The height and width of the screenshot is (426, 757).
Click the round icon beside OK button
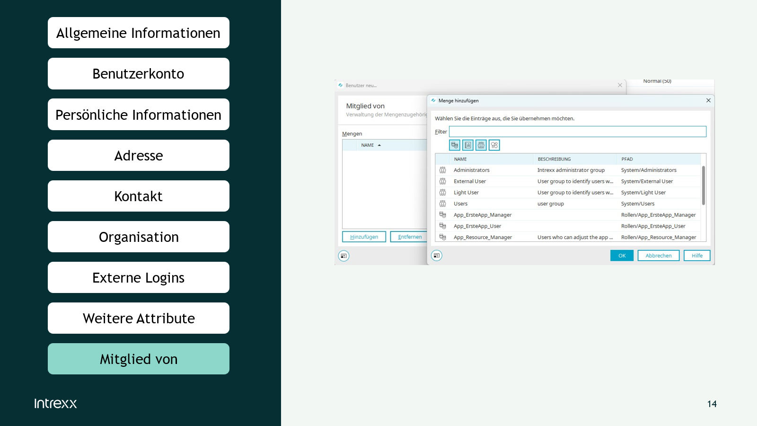(x=437, y=256)
